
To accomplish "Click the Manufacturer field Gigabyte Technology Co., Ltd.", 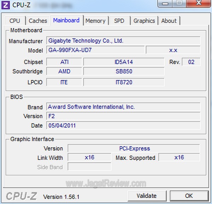I will [x=123, y=41].
